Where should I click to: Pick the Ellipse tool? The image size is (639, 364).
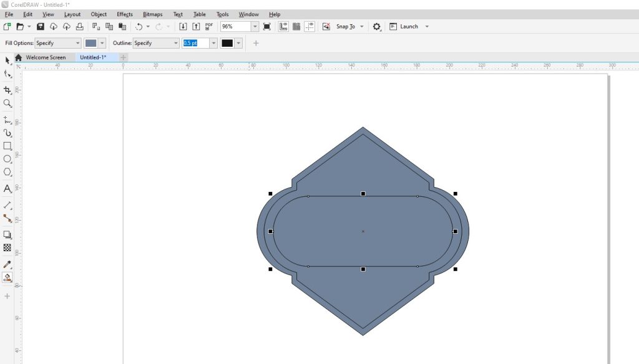coord(7,159)
